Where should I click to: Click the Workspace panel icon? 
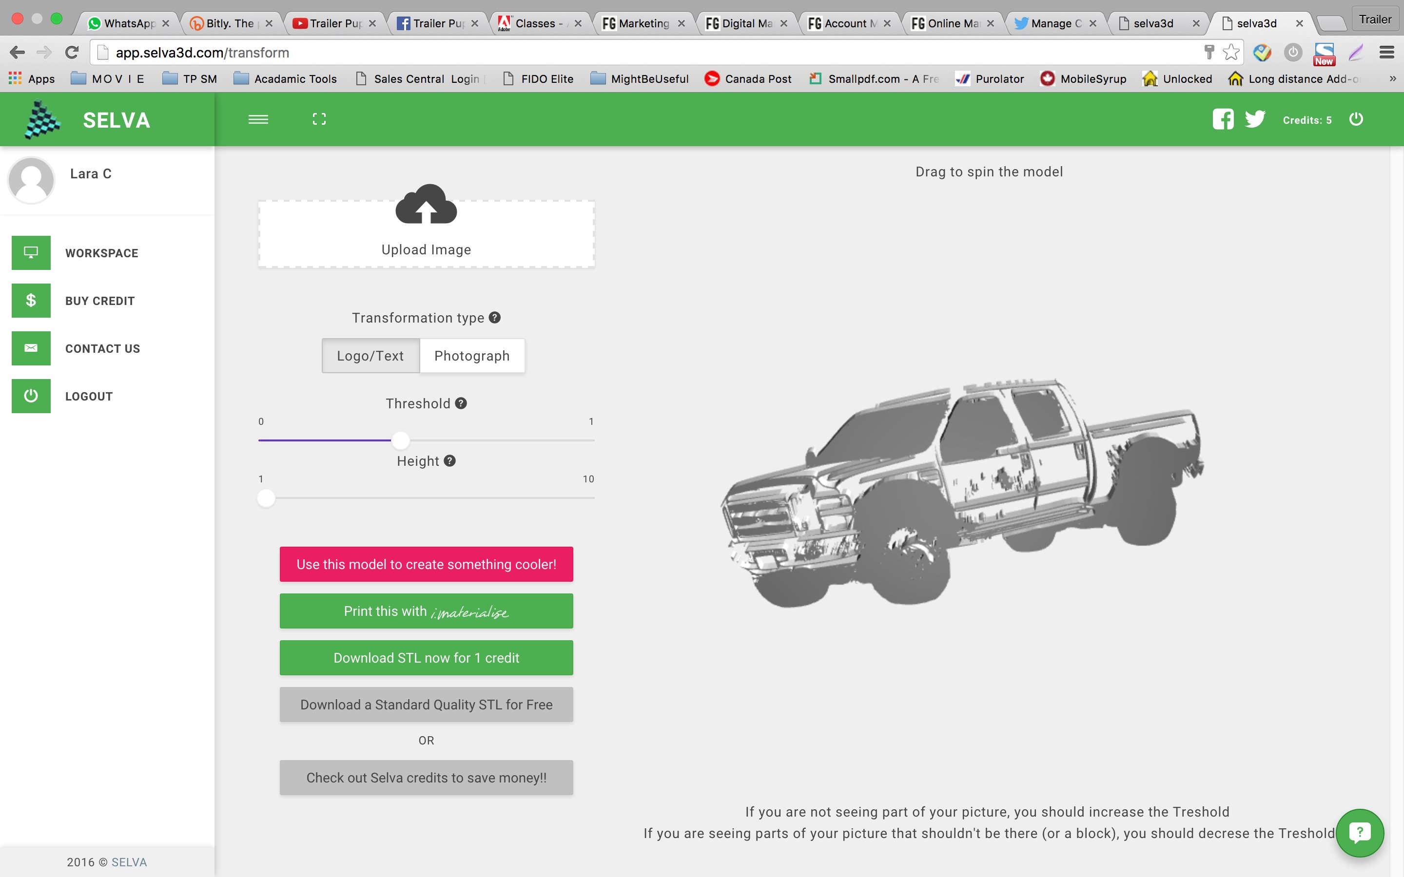click(x=31, y=252)
